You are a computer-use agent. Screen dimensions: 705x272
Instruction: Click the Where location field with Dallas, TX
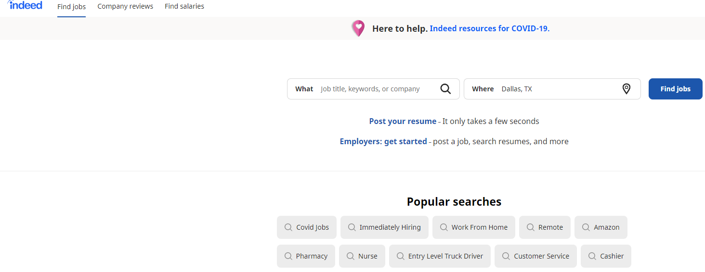559,89
